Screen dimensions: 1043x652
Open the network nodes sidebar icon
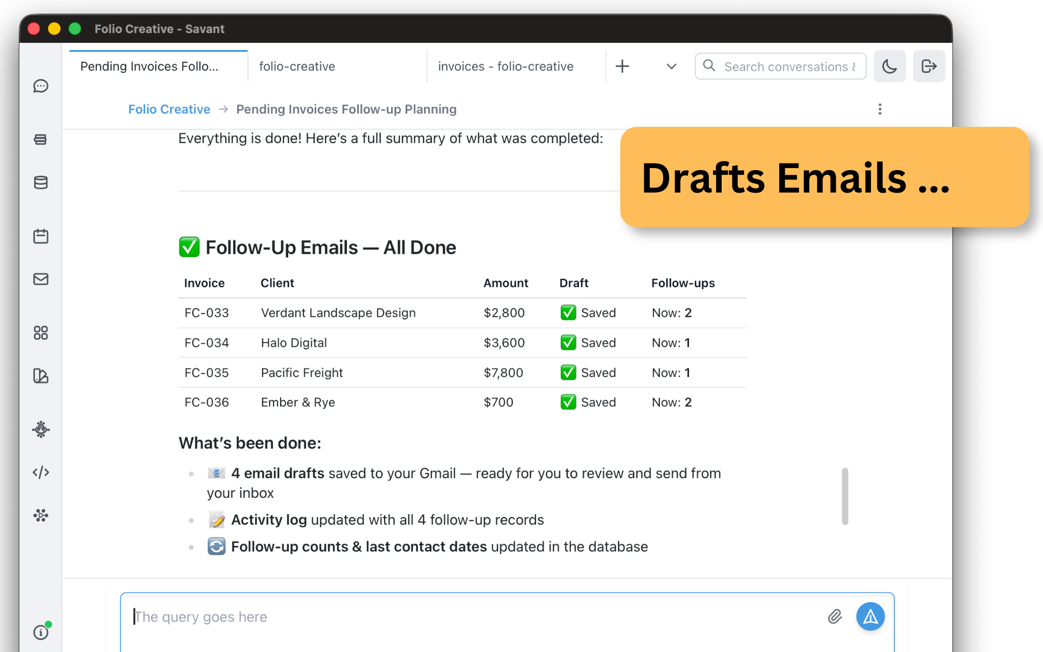41,515
